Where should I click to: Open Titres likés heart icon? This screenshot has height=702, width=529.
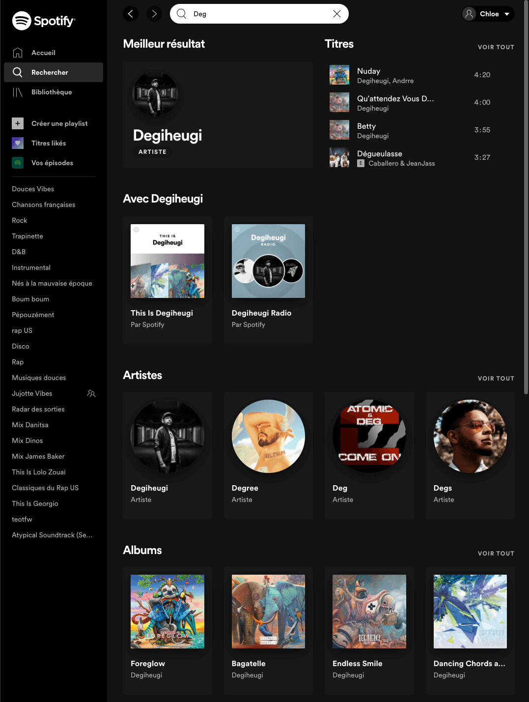pyautogui.click(x=18, y=143)
